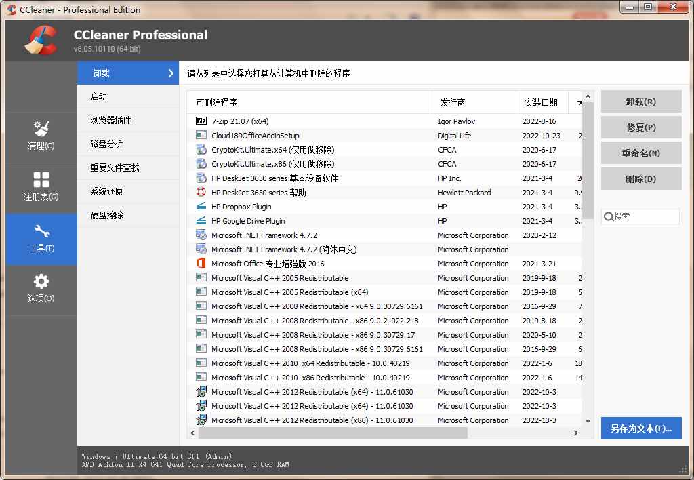694x480 pixels.
Task: Click the Microsoft Office 2016 orange icon
Action: [201, 263]
